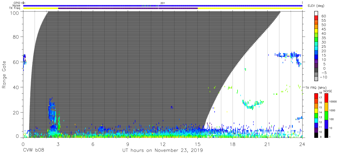The image size is (340, 156).
Task: Pick the green segment of the NOISE color bar
Action: pos(326,115)
